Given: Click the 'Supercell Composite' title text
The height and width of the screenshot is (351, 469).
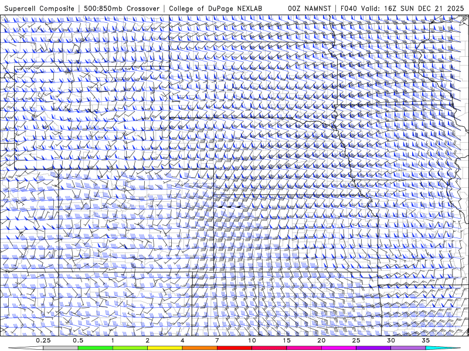Looking at the screenshot, I should point(39,8).
